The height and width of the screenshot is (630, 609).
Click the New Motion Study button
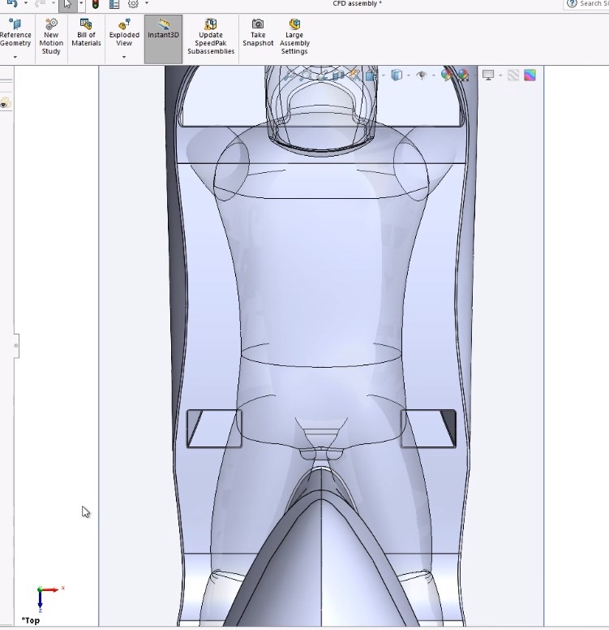[51, 38]
